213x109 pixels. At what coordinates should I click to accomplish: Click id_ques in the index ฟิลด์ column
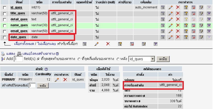(x=78, y=80)
